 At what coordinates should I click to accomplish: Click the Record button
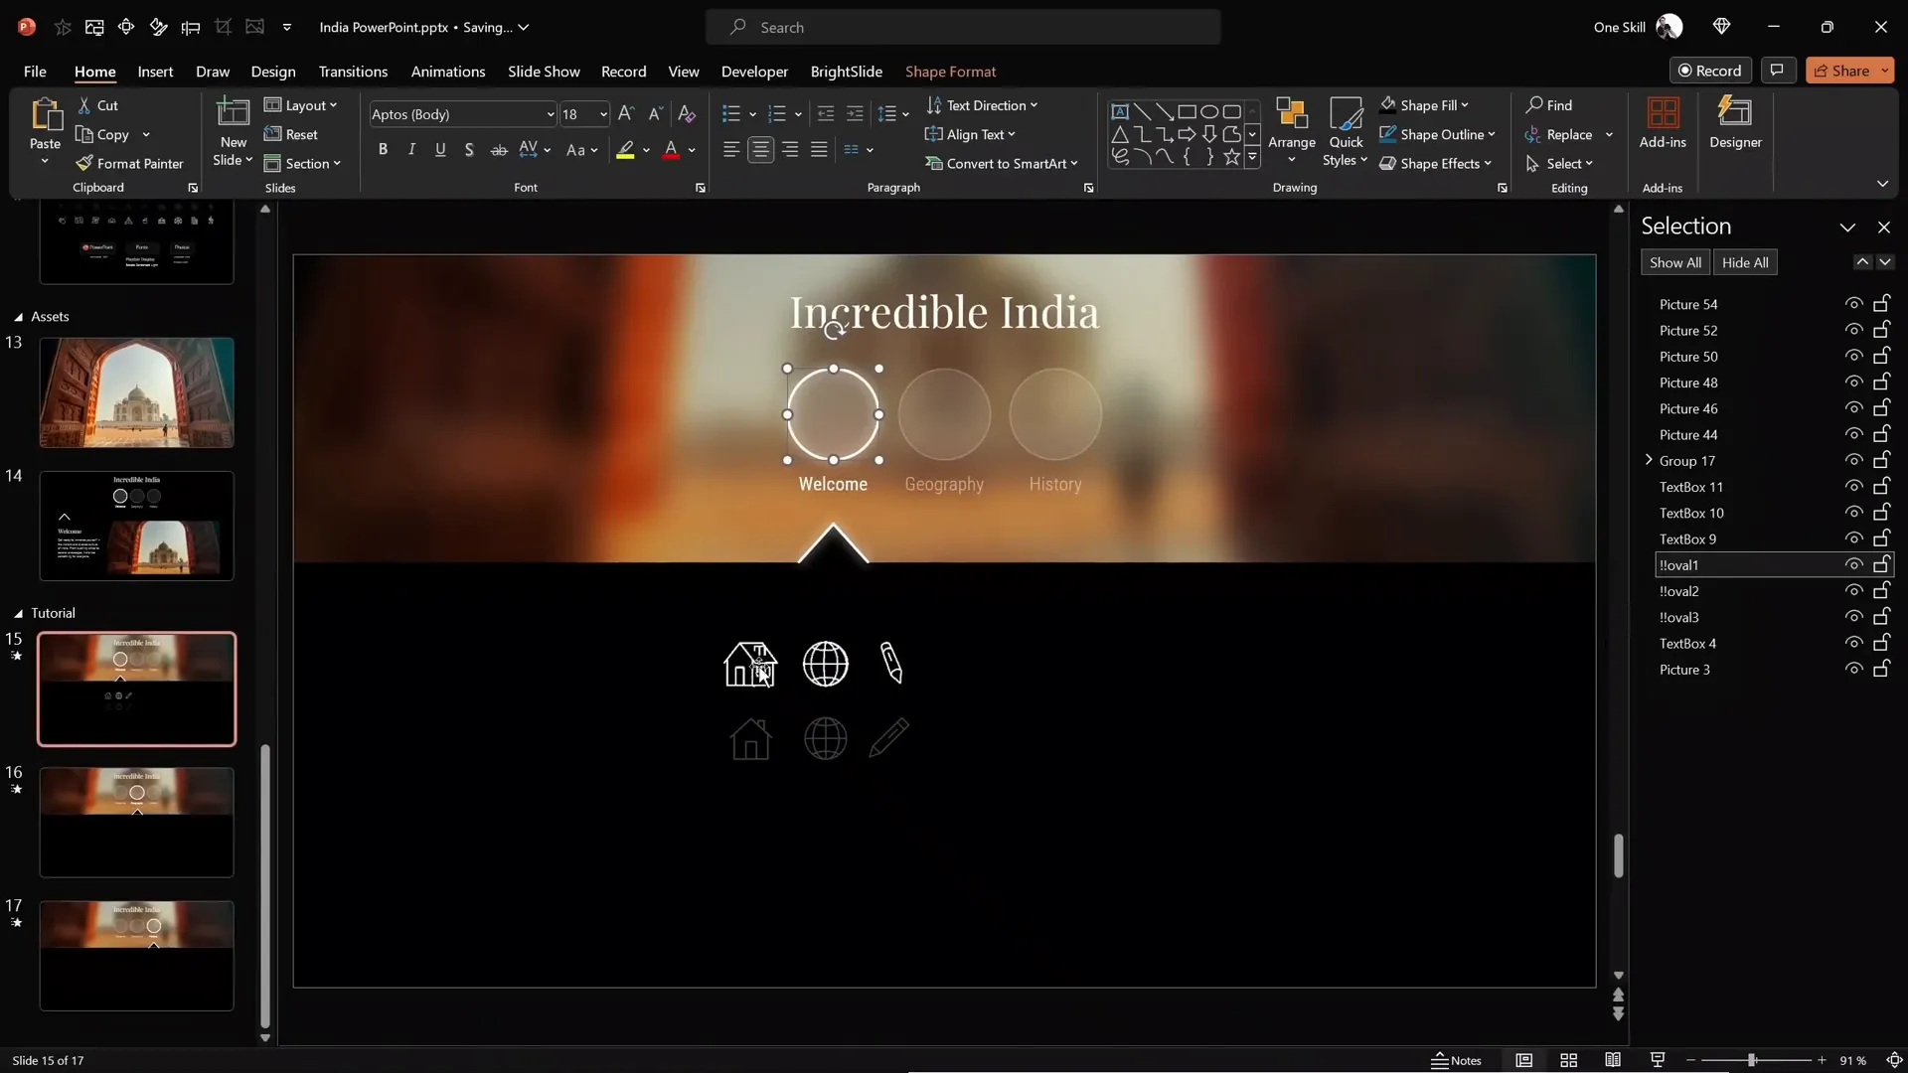coord(1710,71)
